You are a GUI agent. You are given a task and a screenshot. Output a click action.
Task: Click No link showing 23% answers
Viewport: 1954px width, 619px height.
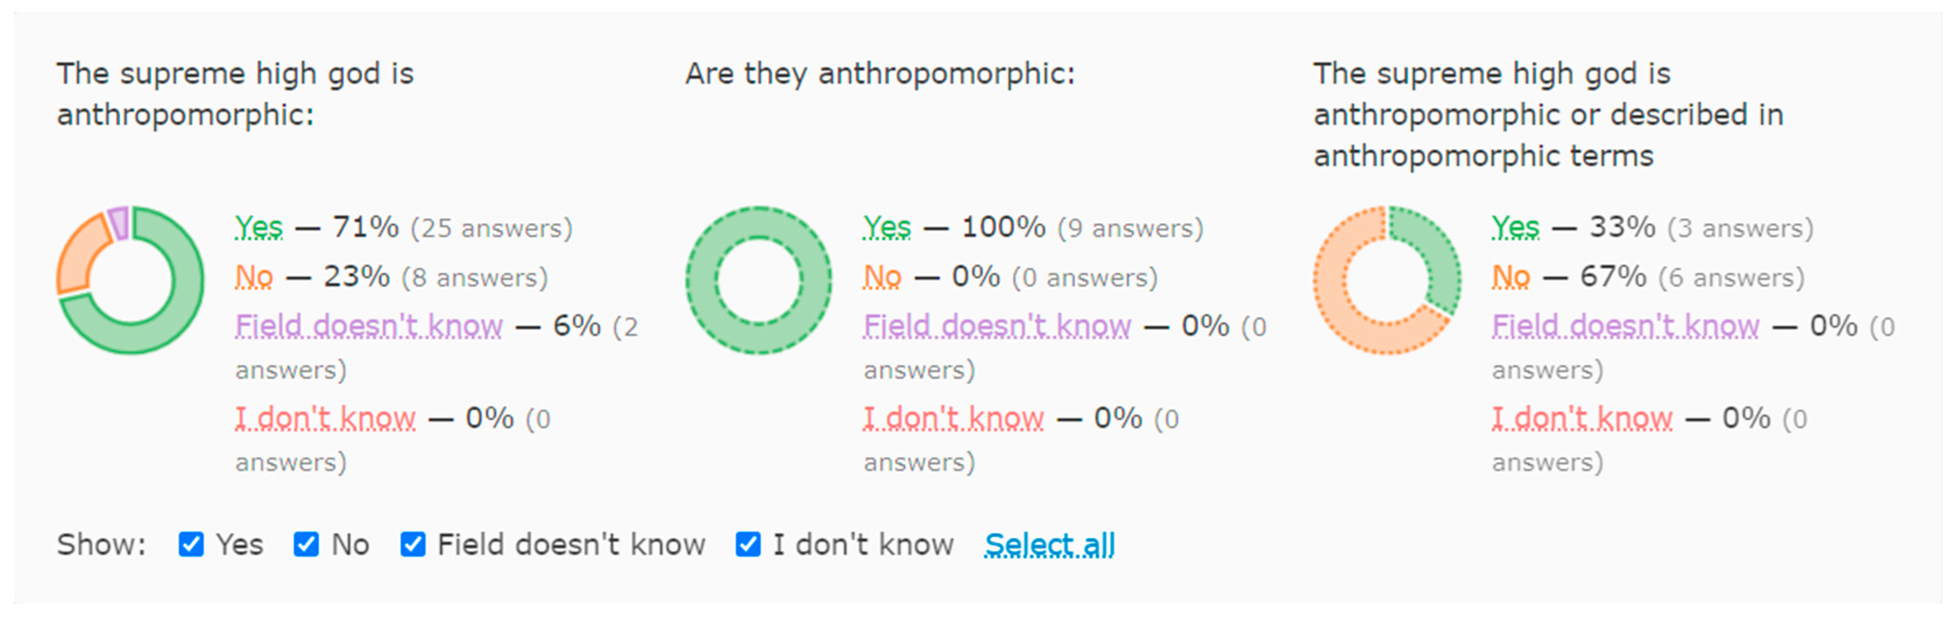[254, 277]
